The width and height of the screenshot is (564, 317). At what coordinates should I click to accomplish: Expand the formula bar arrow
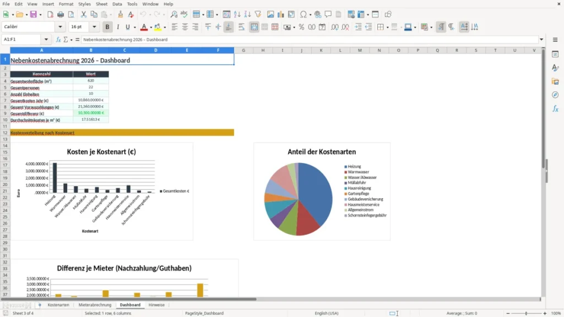541,40
